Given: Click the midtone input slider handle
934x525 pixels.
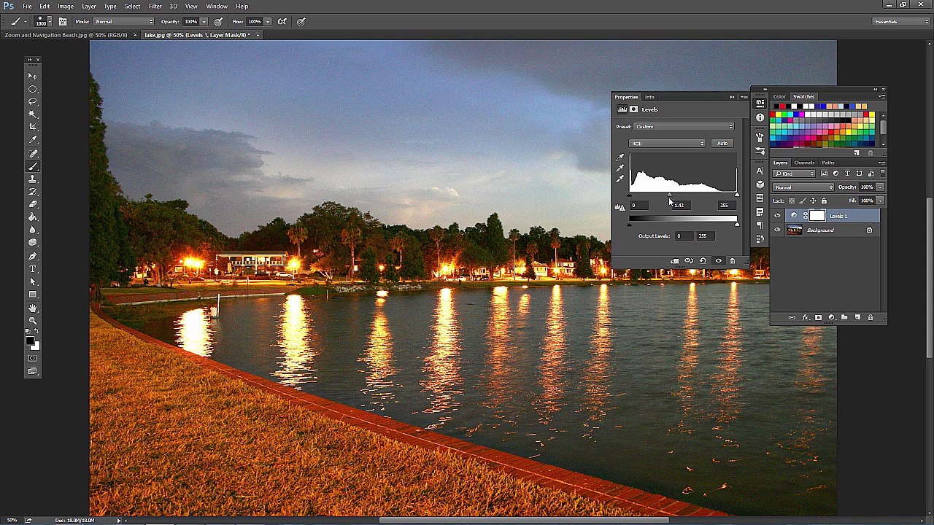Looking at the screenshot, I should pos(669,195).
